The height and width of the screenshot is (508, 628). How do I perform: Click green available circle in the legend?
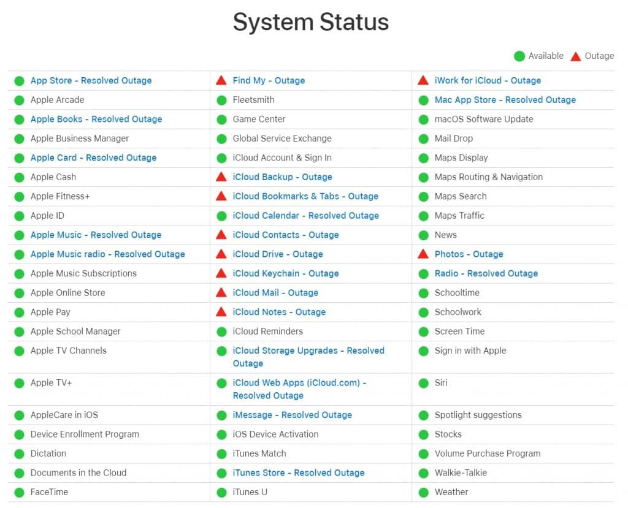(519, 56)
